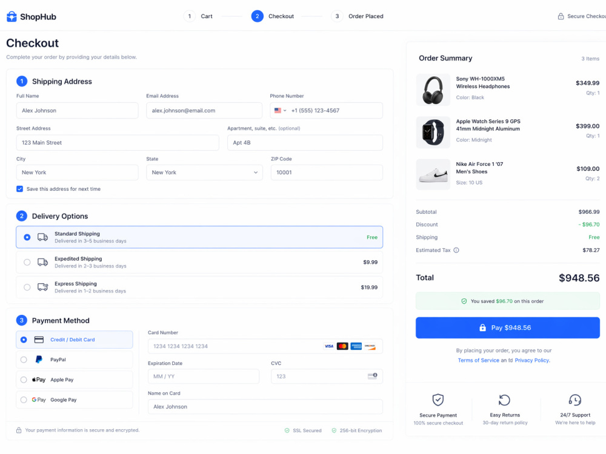Click the "$349.99" headphones price

(x=587, y=83)
